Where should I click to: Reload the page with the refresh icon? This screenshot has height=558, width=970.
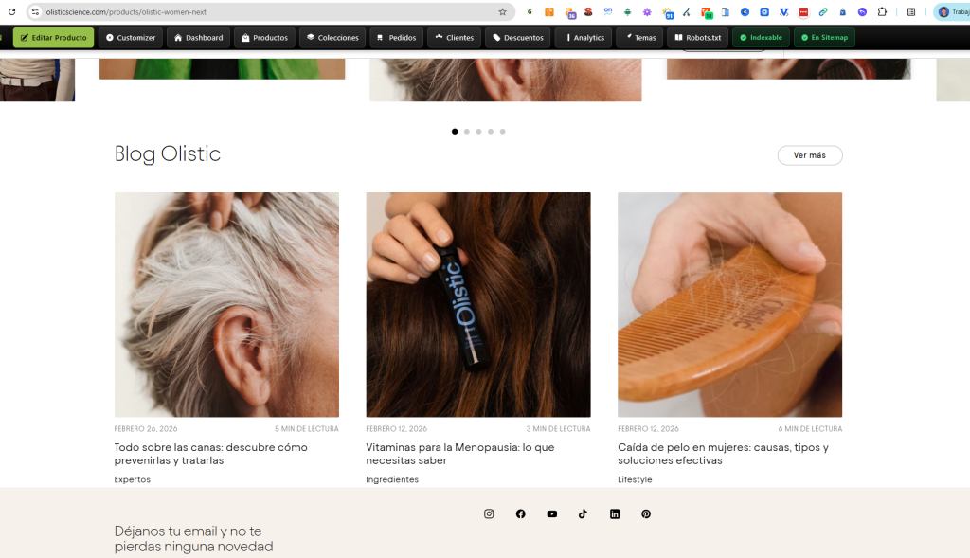[x=12, y=12]
